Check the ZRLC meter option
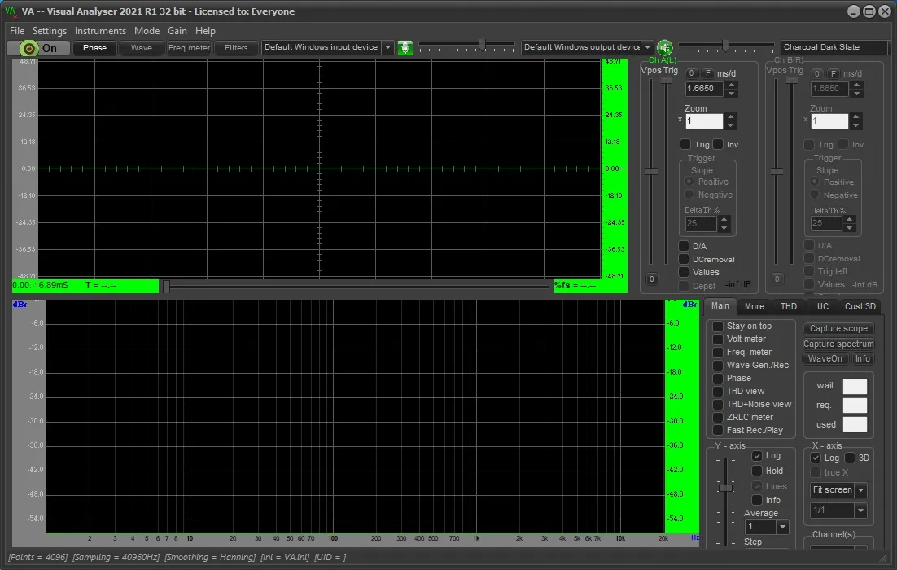The image size is (897, 570). (717, 417)
